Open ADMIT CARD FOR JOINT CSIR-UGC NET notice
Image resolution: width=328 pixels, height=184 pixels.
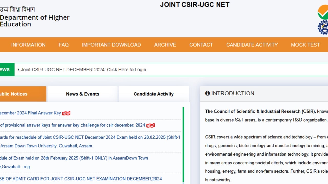81,179
